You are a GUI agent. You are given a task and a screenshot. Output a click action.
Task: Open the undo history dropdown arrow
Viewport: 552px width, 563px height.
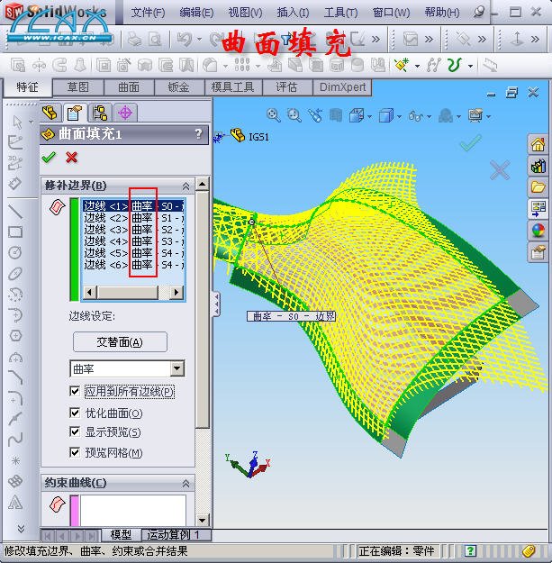click(200, 39)
